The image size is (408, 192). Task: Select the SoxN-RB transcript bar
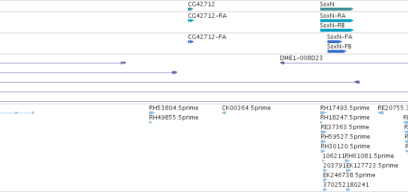pyautogui.click(x=337, y=30)
